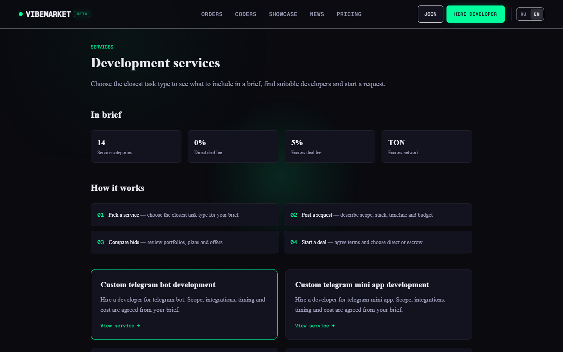This screenshot has height=352, width=563.
Task: Select the EN language option
Action: [x=537, y=14]
